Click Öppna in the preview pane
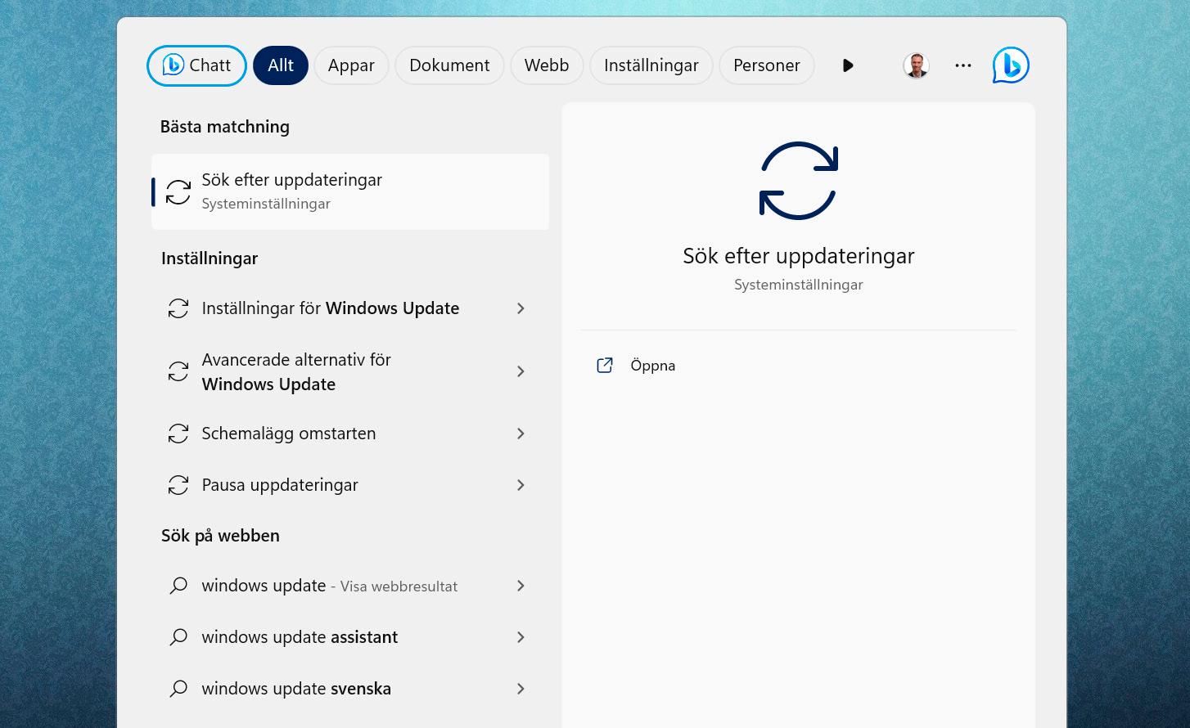The height and width of the screenshot is (728, 1190). pyautogui.click(x=652, y=366)
